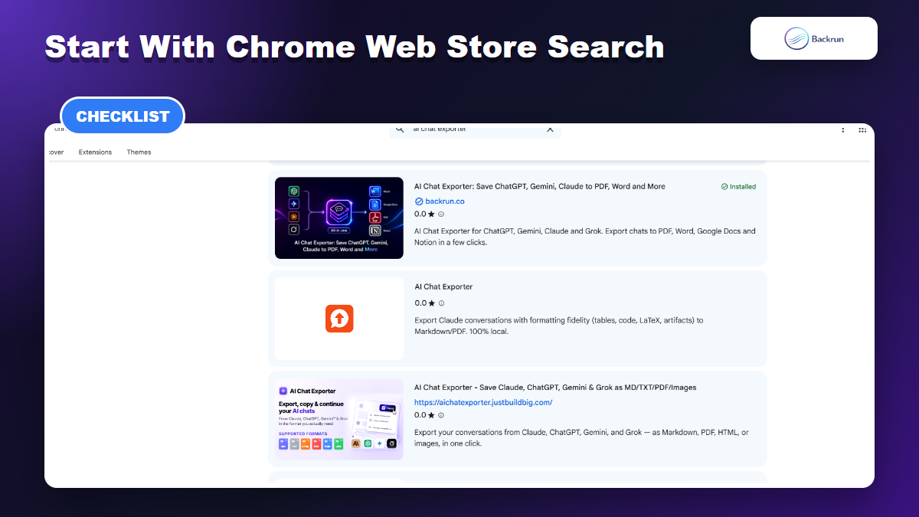This screenshot has width=919, height=517.
Task: Open the aichatexporter.justbuildbig.com link
Action: [483, 402]
